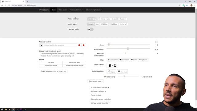Open Chrome's three-dot menu
Image resolution: width=197 pixels, height=111 pixels.
[195, 6]
